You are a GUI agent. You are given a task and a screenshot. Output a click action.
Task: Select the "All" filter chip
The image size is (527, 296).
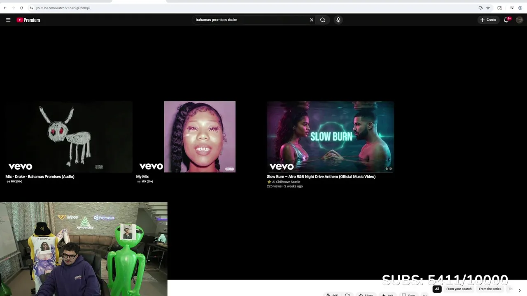(x=437, y=289)
